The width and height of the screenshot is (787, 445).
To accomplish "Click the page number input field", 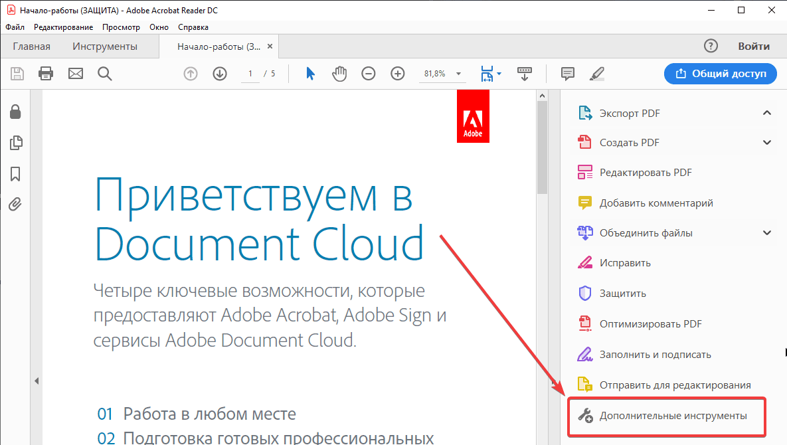I will 250,74.
